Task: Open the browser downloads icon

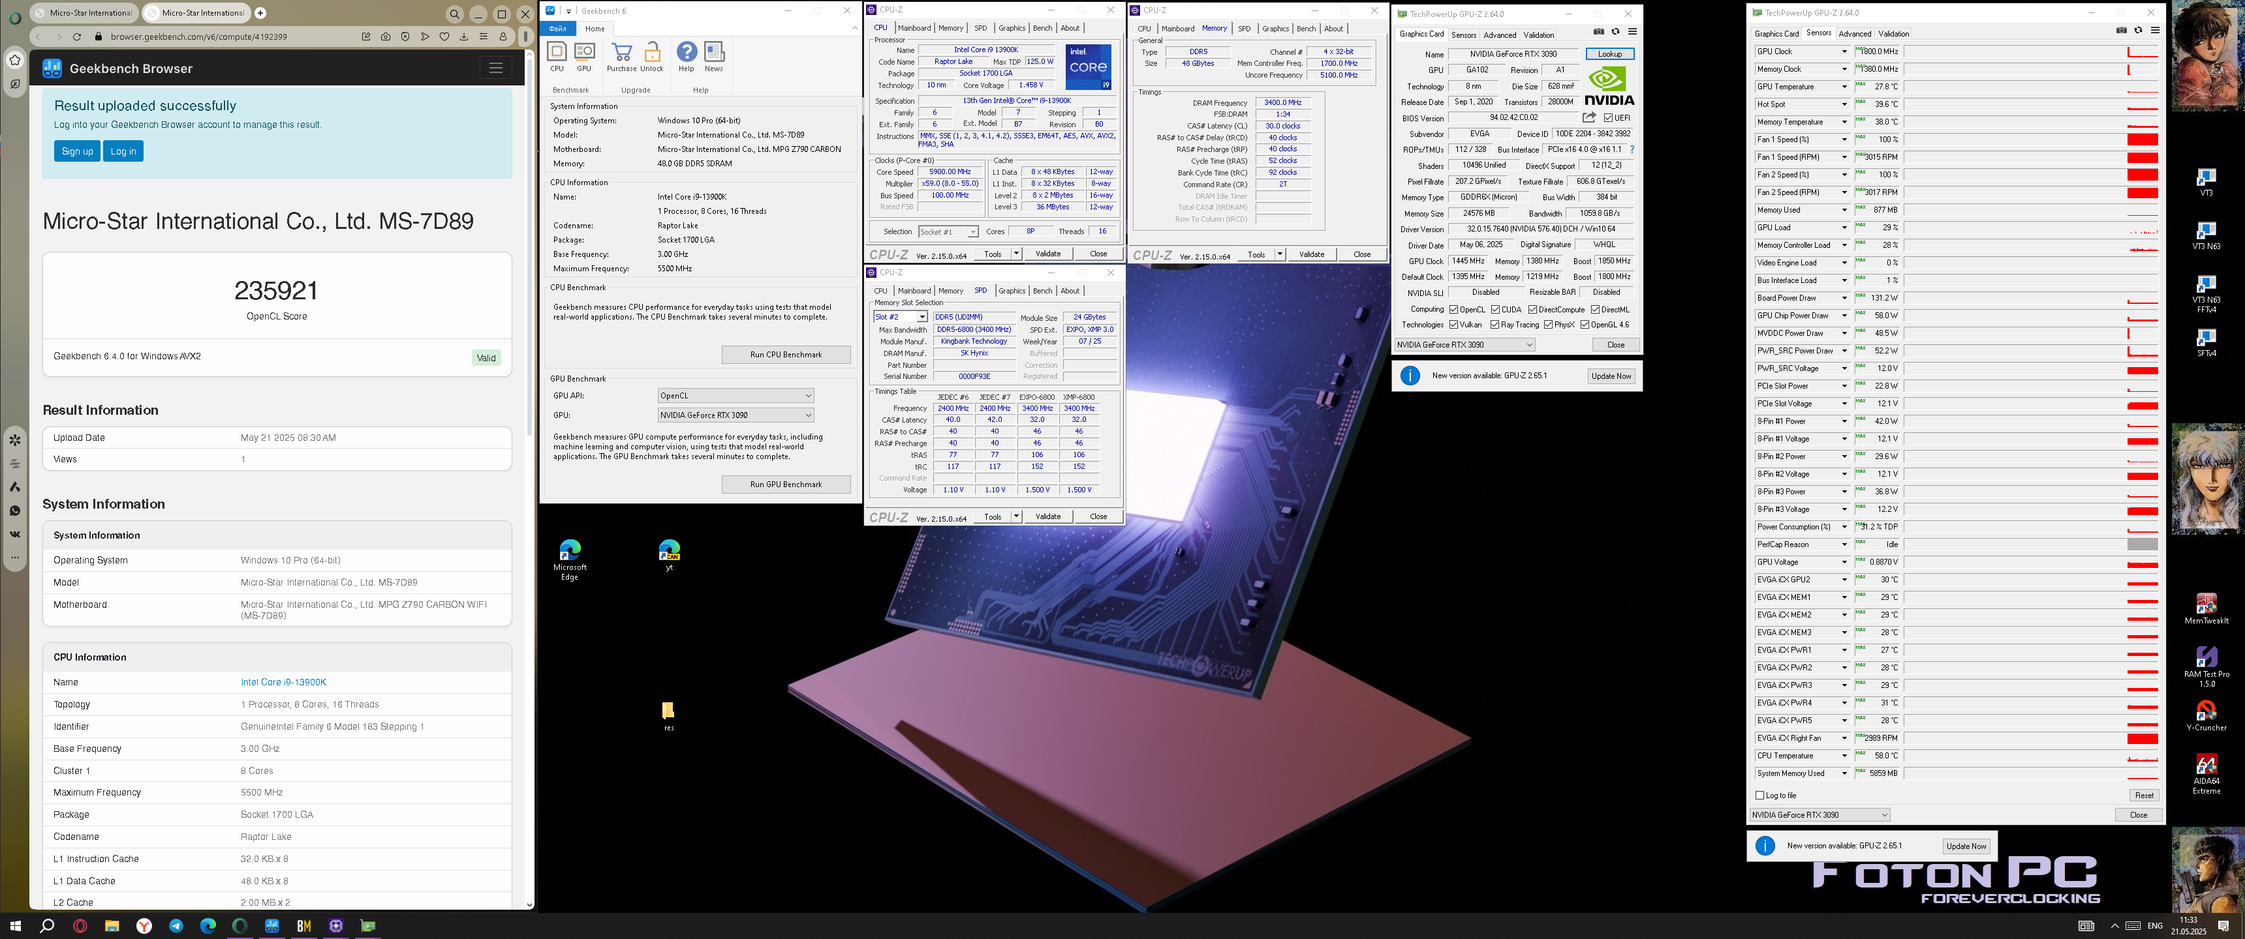Action: (463, 37)
